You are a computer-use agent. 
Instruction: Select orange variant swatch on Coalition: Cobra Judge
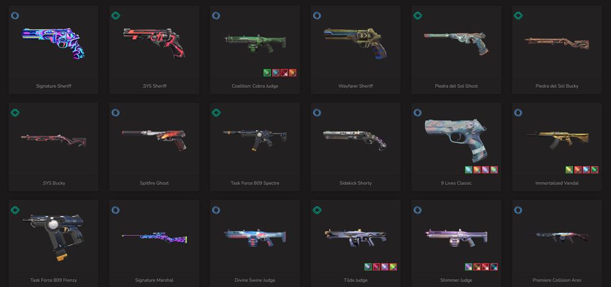[x=292, y=72]
